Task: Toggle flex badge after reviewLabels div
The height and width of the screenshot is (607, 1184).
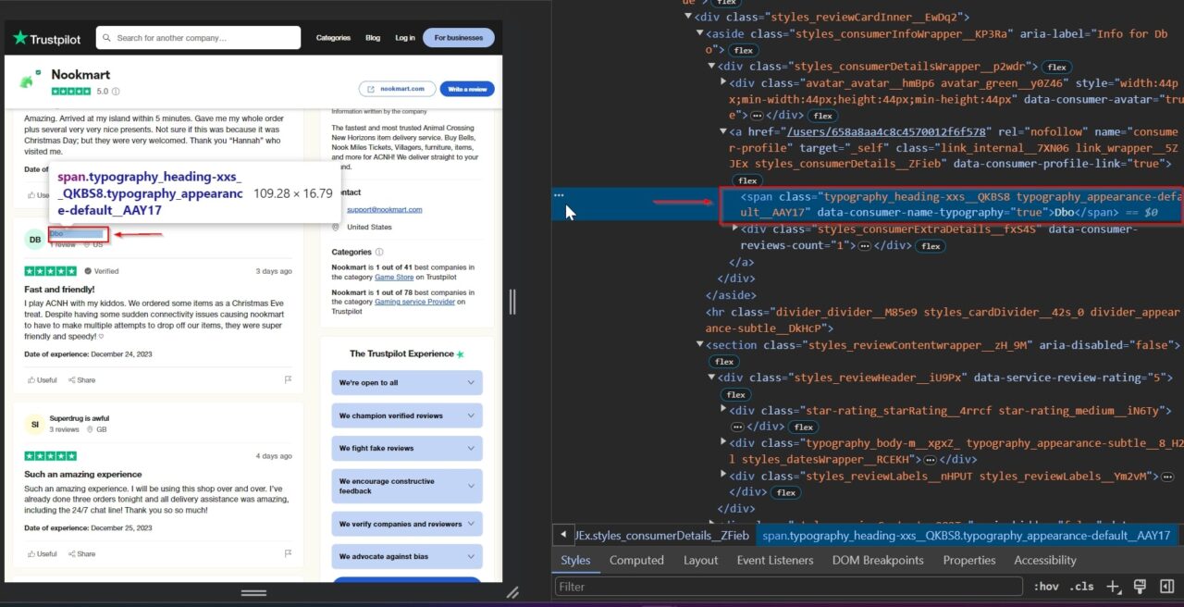Action: coord(786,492)
